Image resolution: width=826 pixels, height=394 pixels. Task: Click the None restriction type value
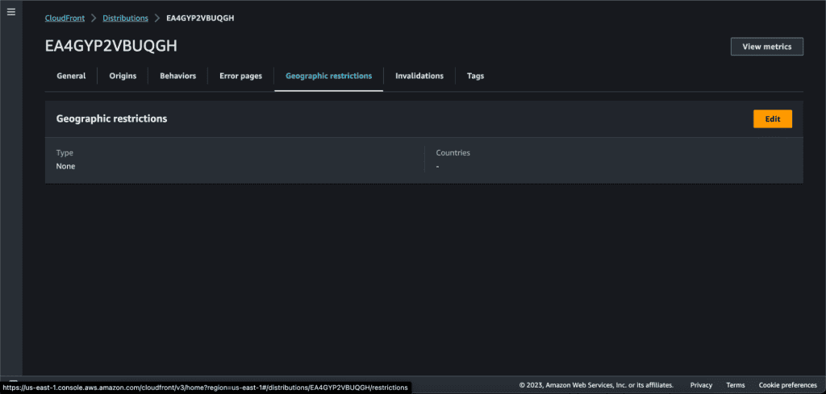coord(66,166)
